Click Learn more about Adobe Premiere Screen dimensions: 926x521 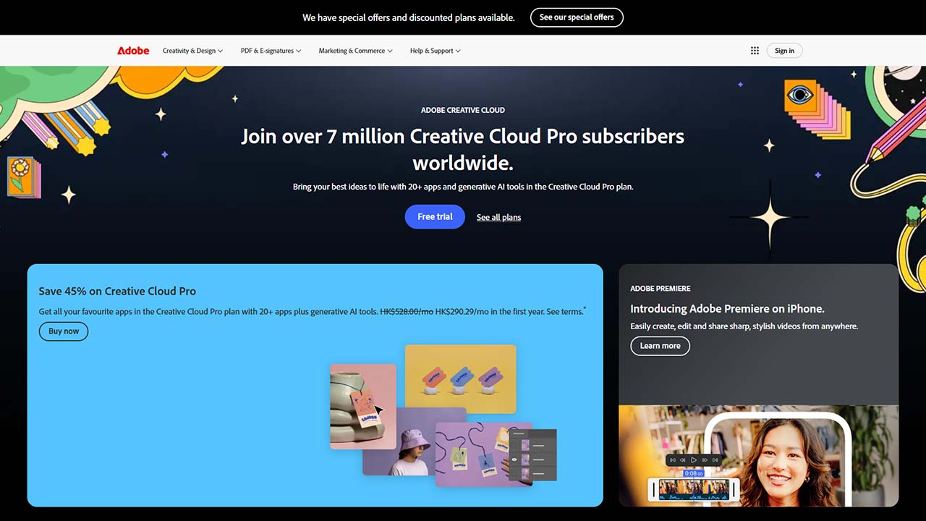tap(660, 346)
